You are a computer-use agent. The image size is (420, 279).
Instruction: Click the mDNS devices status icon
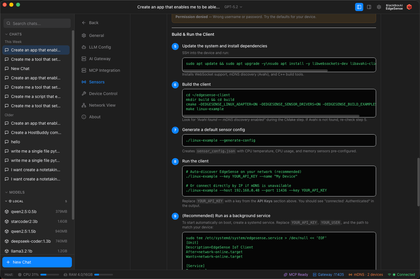(x=350, y=274)
